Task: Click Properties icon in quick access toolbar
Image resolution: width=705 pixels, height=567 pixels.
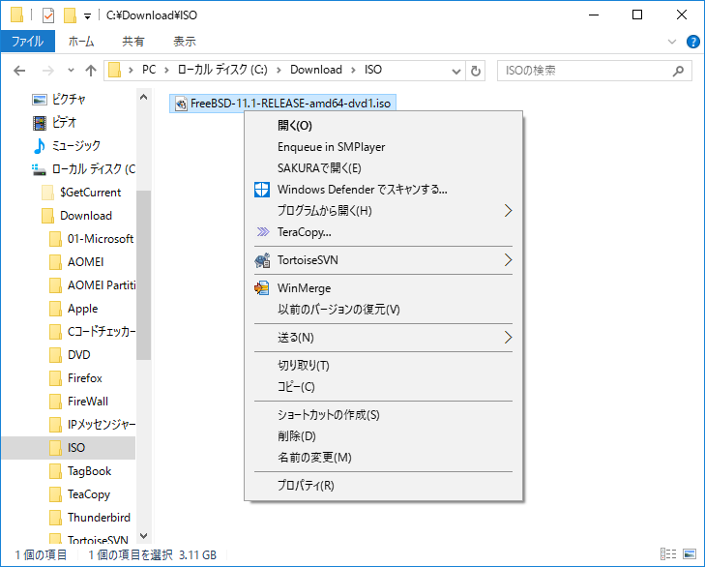Action: coord(48,15)
